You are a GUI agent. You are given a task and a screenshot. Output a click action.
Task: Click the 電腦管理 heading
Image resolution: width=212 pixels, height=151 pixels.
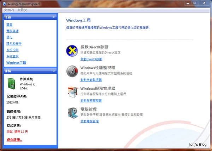[x=89, y=109]
